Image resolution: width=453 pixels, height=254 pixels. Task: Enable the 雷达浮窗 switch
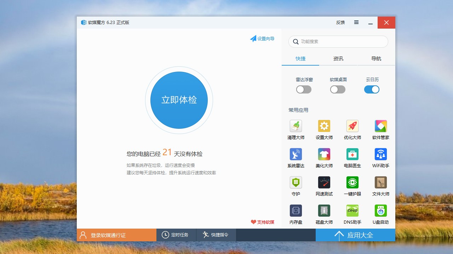(x=304, y=90)
